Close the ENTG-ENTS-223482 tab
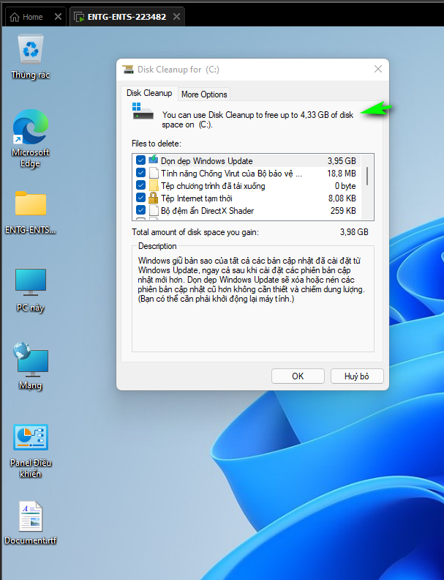This screenshot has width=444, height=580. (176, 17)
